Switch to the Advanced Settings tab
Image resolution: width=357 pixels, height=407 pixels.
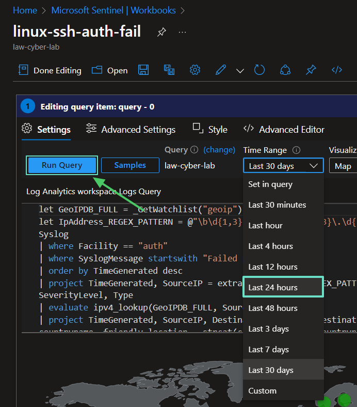pyautogui.click(x=131, y=129)
